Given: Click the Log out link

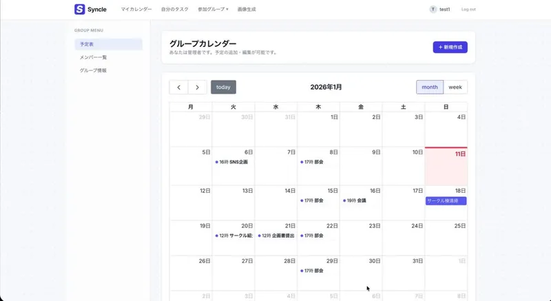Looking at the screenshot, I should pos(468,10).
